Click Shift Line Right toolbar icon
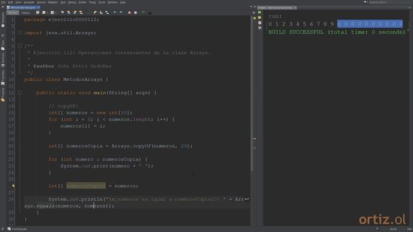The height and width of the screenshot is (232, 413). (x=121, y=13)
